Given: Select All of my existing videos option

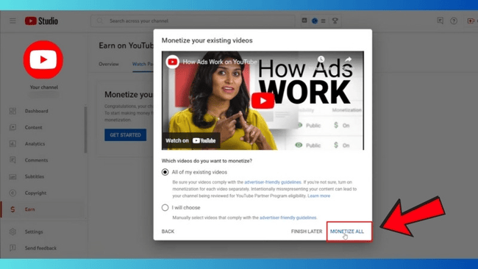Looking at the screenshot, I should pos(165,172).
